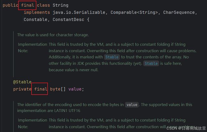Click the byte[] type in the field declaration
This screenshot has width=207, height=132.
(x=58, y=89)
